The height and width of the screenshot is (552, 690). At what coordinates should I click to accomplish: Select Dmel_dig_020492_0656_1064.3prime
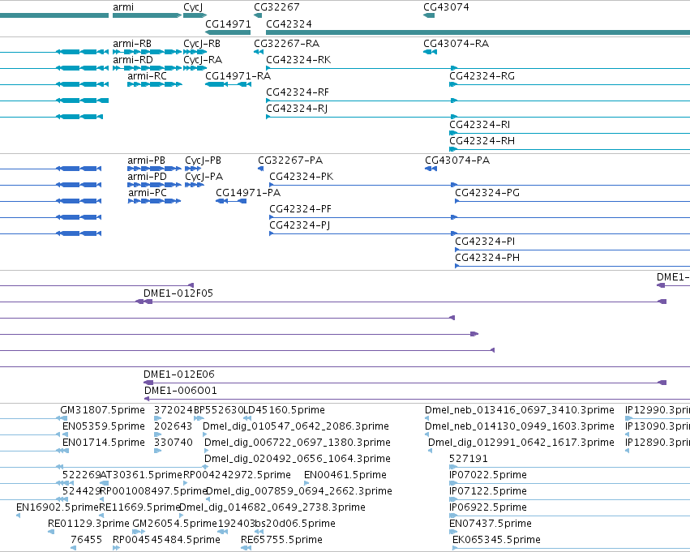click(298, 460)
